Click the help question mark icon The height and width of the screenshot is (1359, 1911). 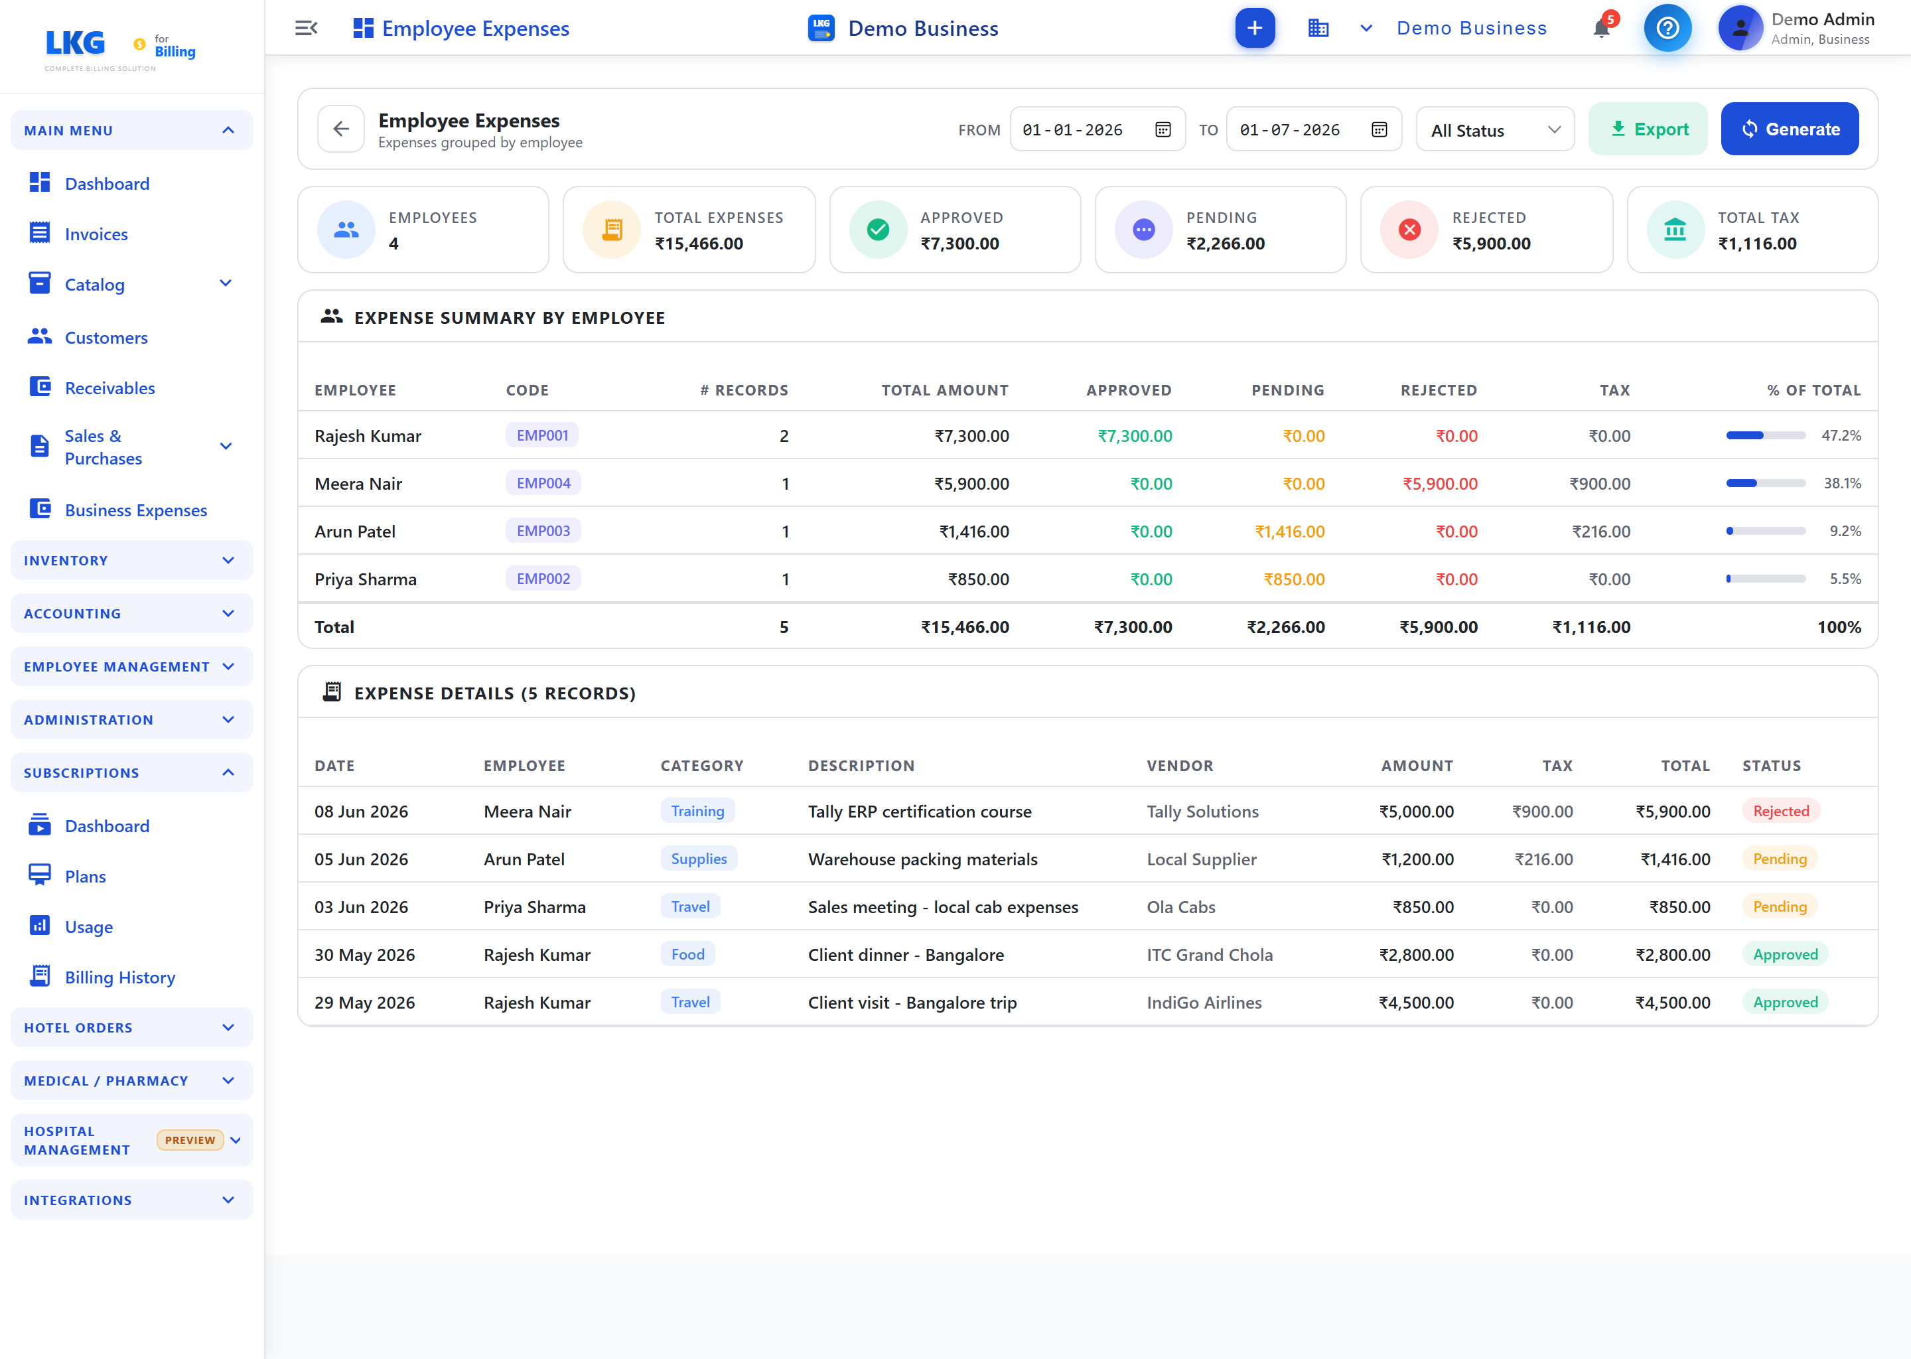[1667, 29]
